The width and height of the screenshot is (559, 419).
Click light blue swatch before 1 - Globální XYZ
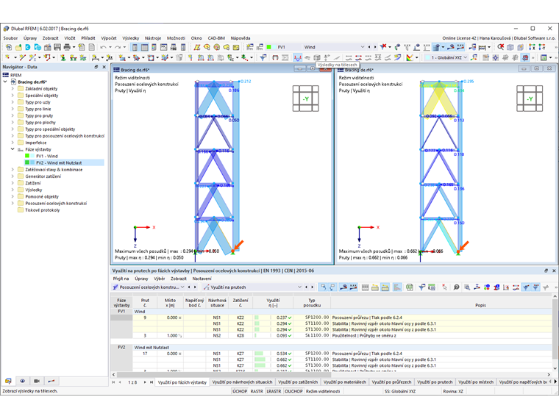tap(427, 57)
